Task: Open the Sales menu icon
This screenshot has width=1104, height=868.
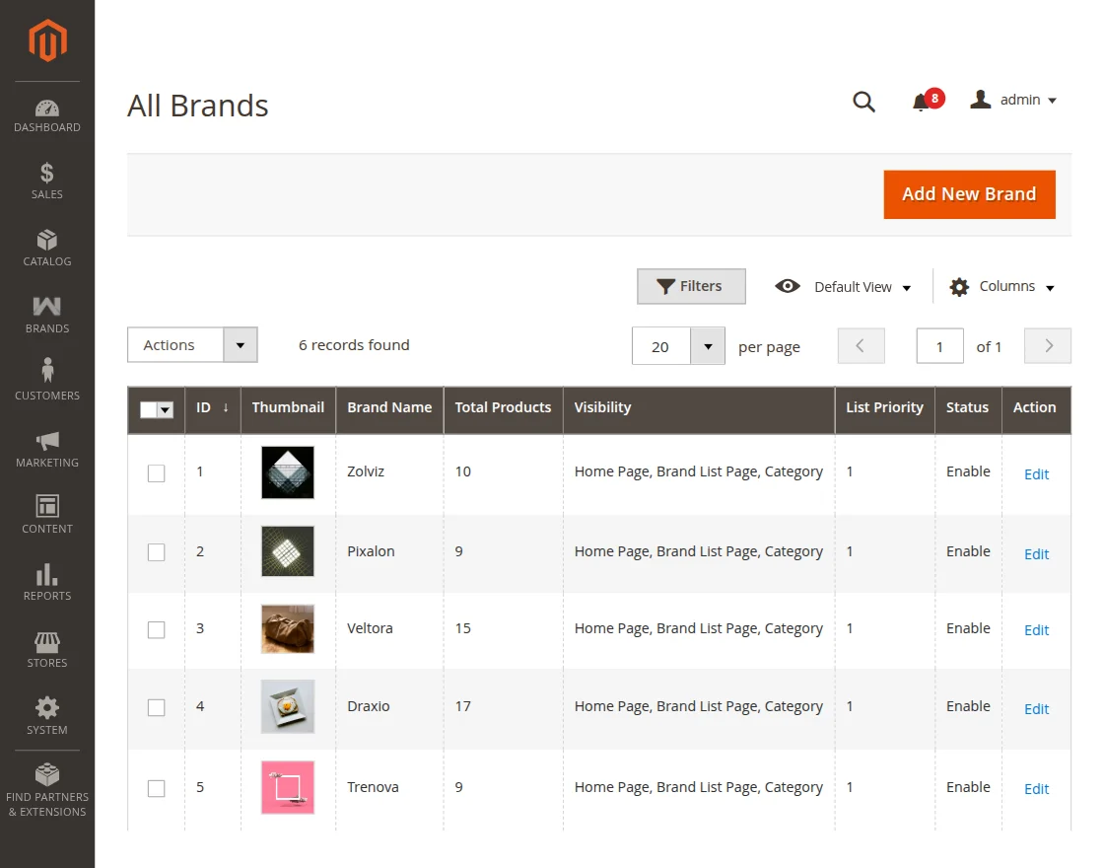Action: (x=47, y=173)
